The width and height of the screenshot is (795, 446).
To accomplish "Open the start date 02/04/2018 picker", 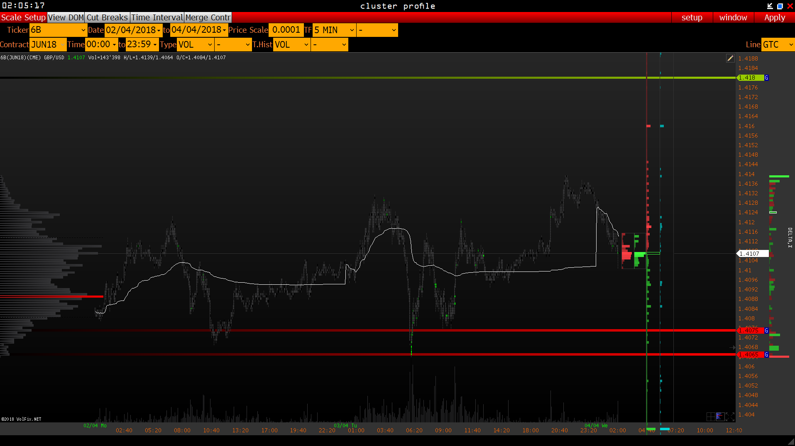I will click(133, 30).
